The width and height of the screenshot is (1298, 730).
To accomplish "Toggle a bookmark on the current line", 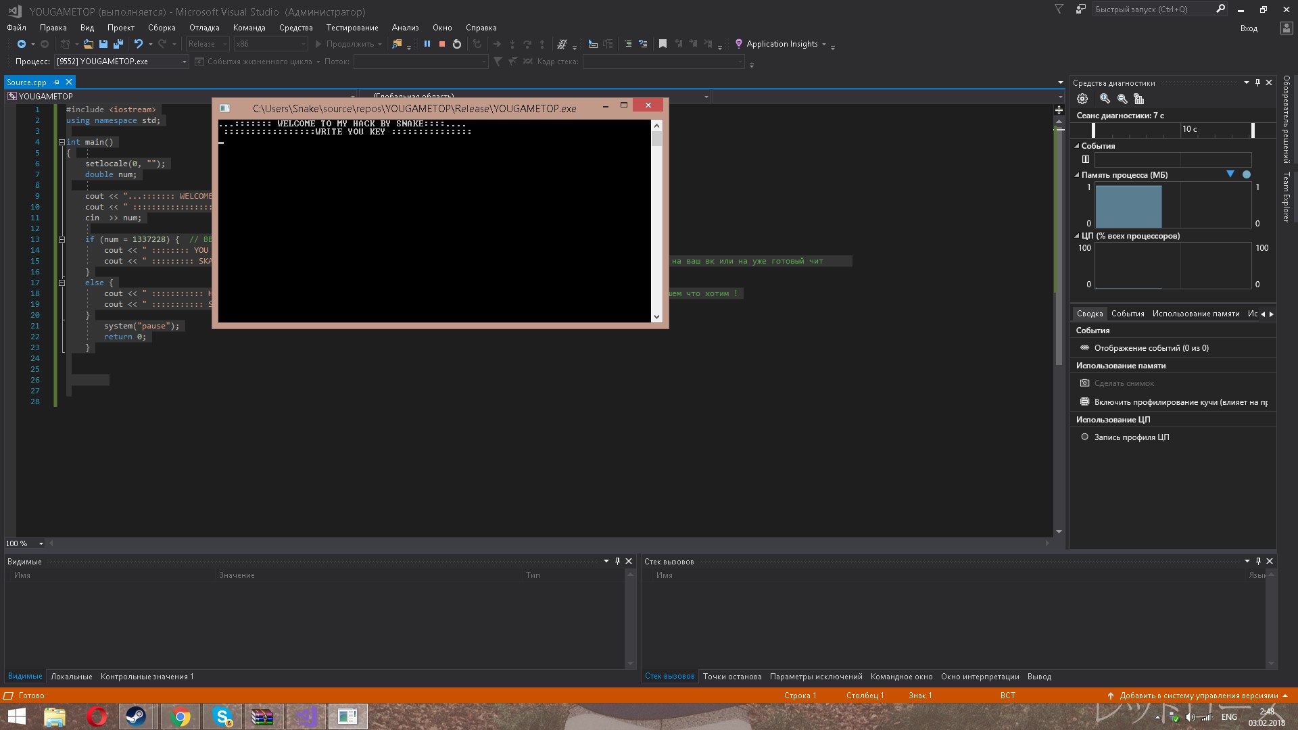I will click(x=663, y=44).
